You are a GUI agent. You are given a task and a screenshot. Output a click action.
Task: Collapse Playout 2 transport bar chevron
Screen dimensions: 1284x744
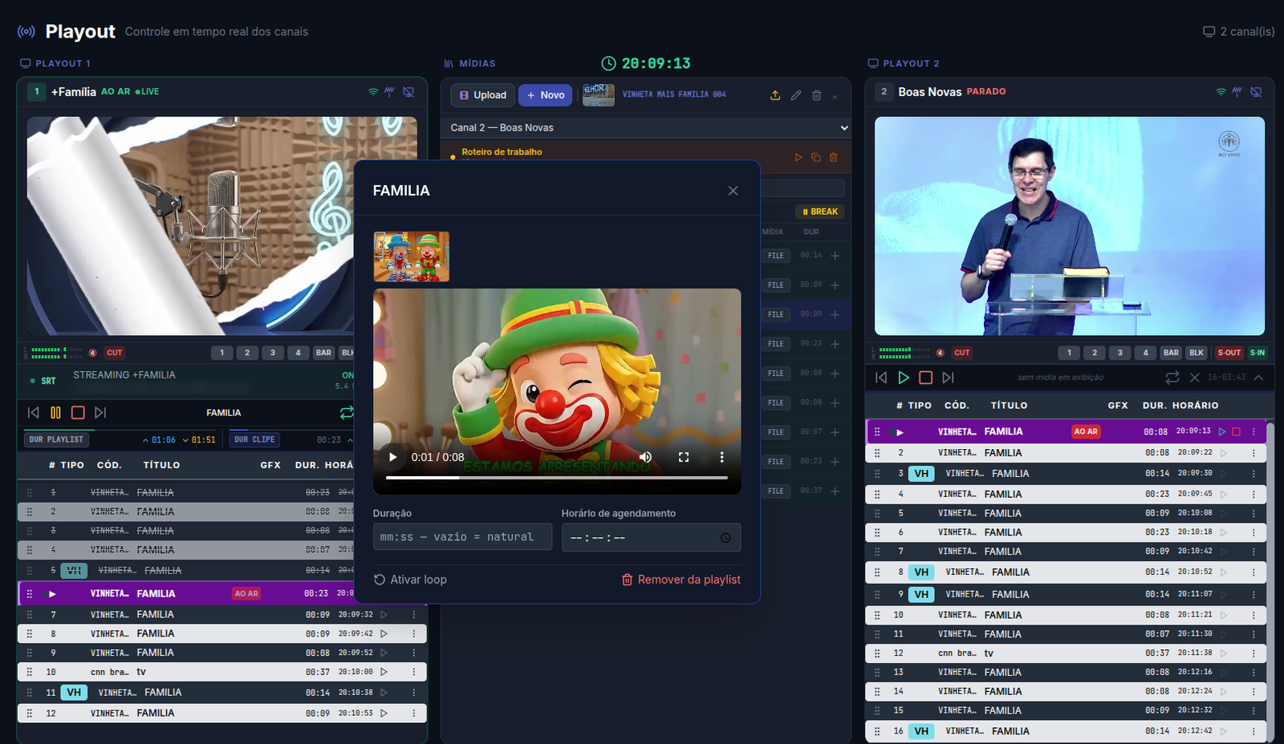[x=1258, y=377]
